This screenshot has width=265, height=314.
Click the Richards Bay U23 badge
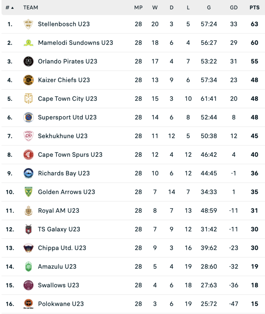point(28,173)
